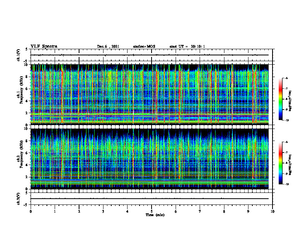This screenshot has width=307, height=237.
Task: Click tick label "2" on the Time axis
Action: tap(79, 211)
